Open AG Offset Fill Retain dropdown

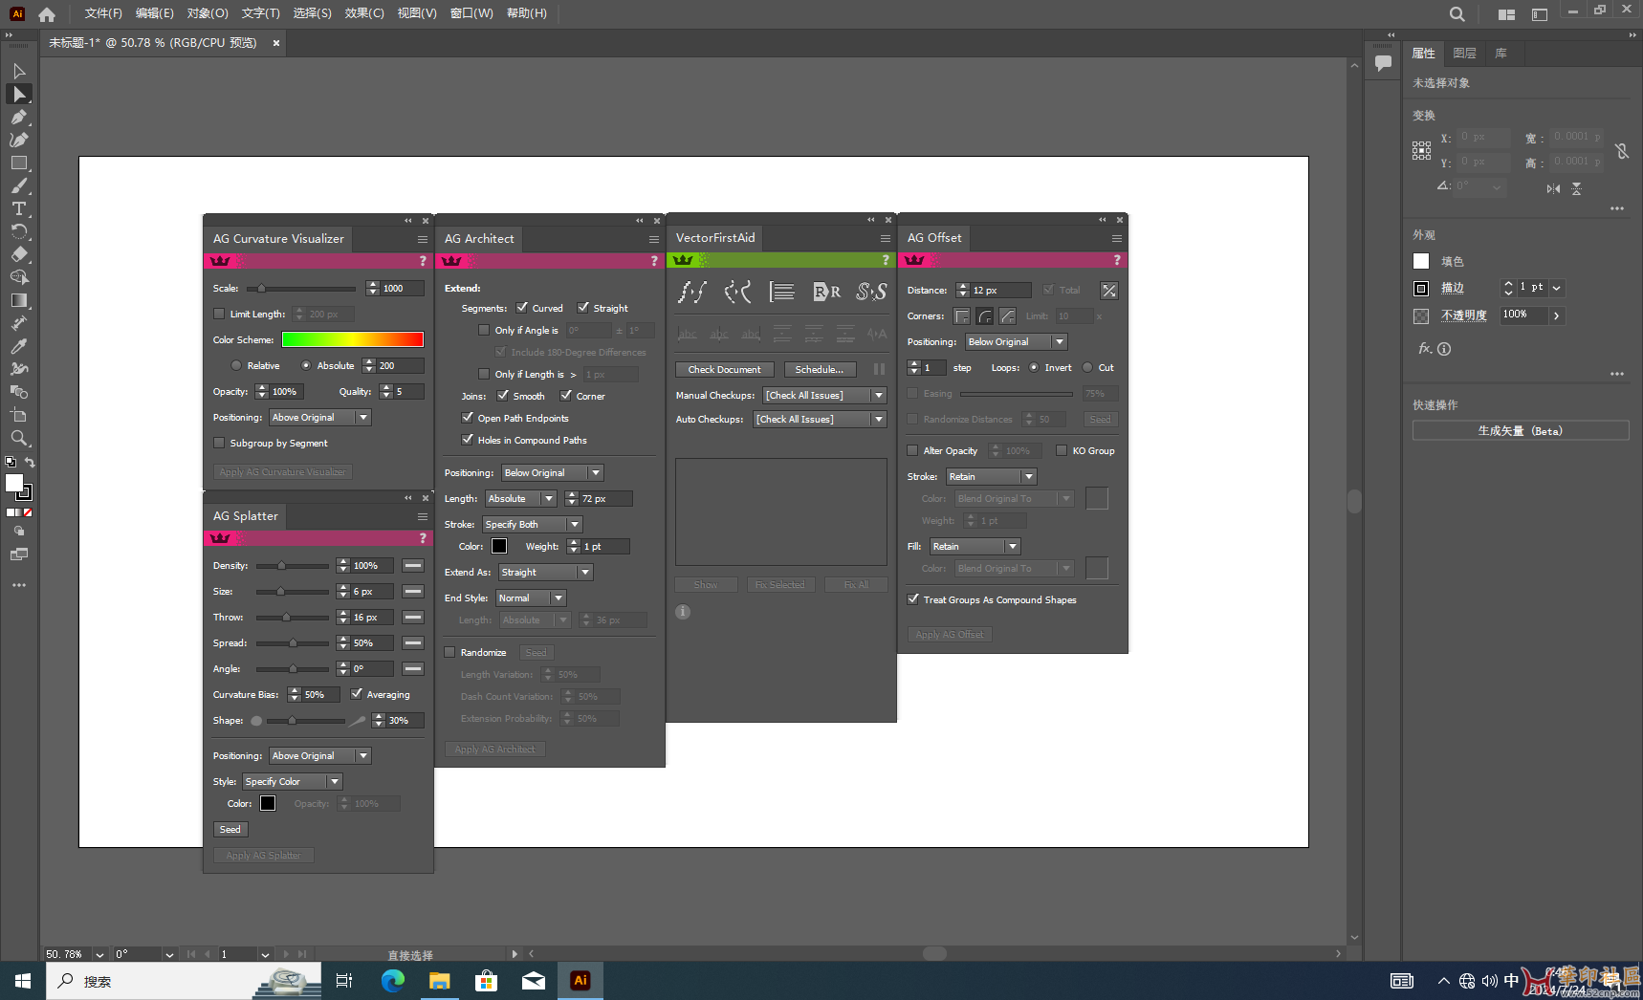pos(975,547)
